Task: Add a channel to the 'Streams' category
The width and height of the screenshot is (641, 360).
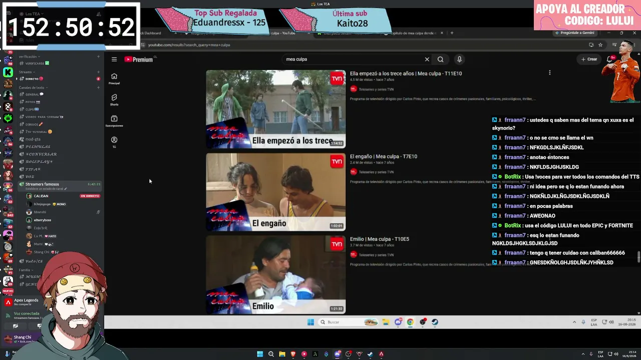Action: coord(98,72)
